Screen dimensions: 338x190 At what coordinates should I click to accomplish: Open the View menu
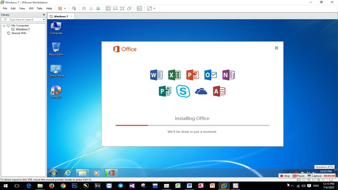click(22, 8)
